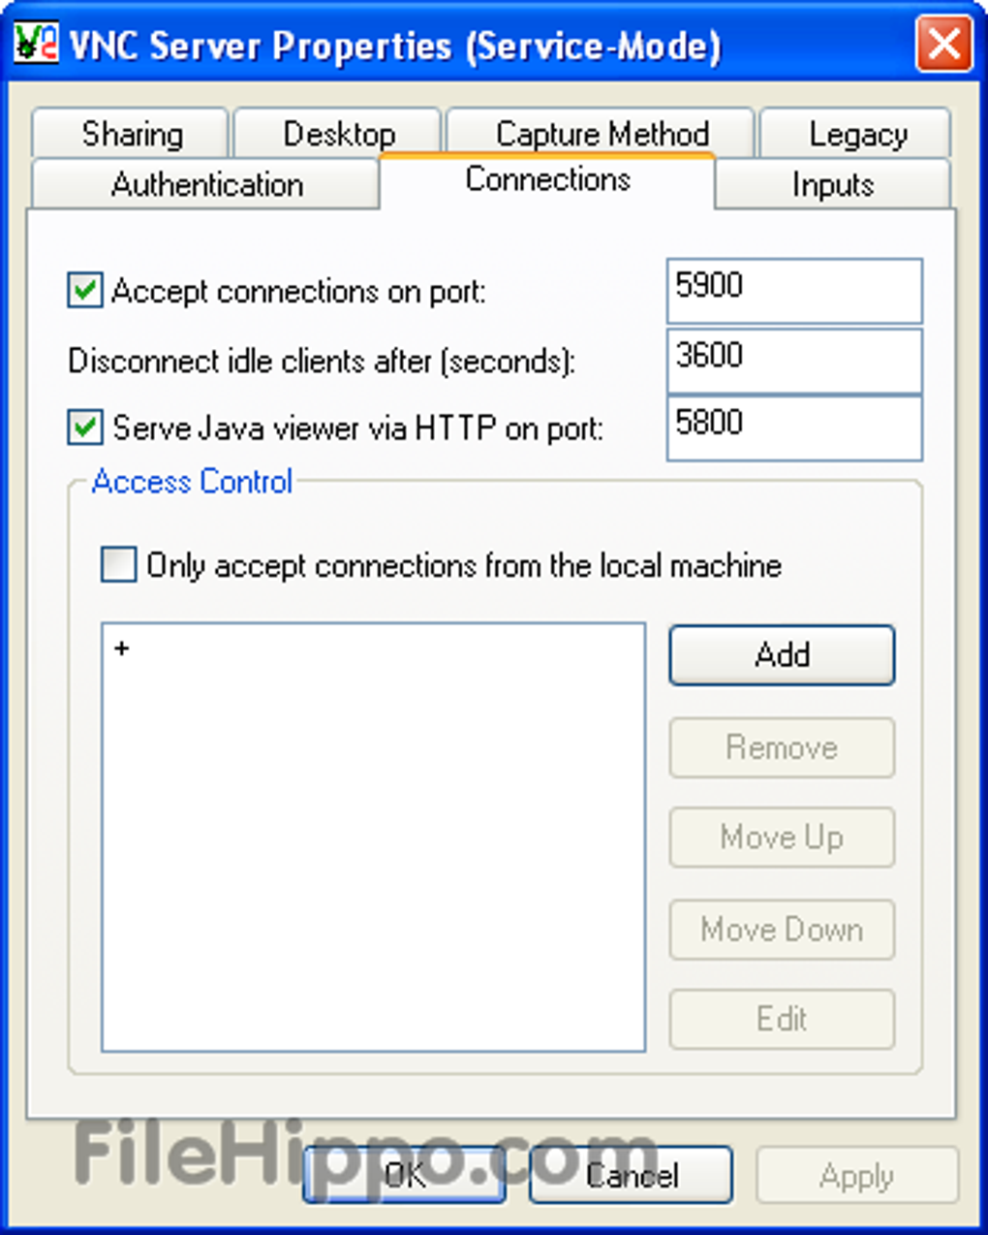
Task: Toggle Accept connections on port checkbox
Action: point(85,290)
